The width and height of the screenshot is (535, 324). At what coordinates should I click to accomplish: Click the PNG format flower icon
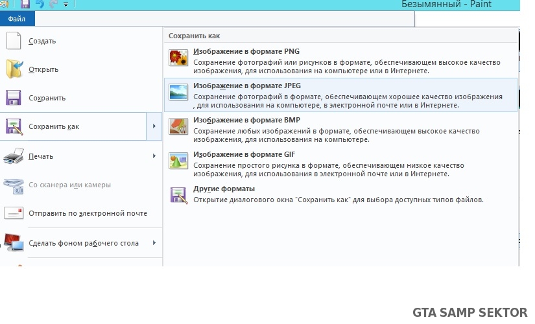pyautogui.click(x=178, y=57)
